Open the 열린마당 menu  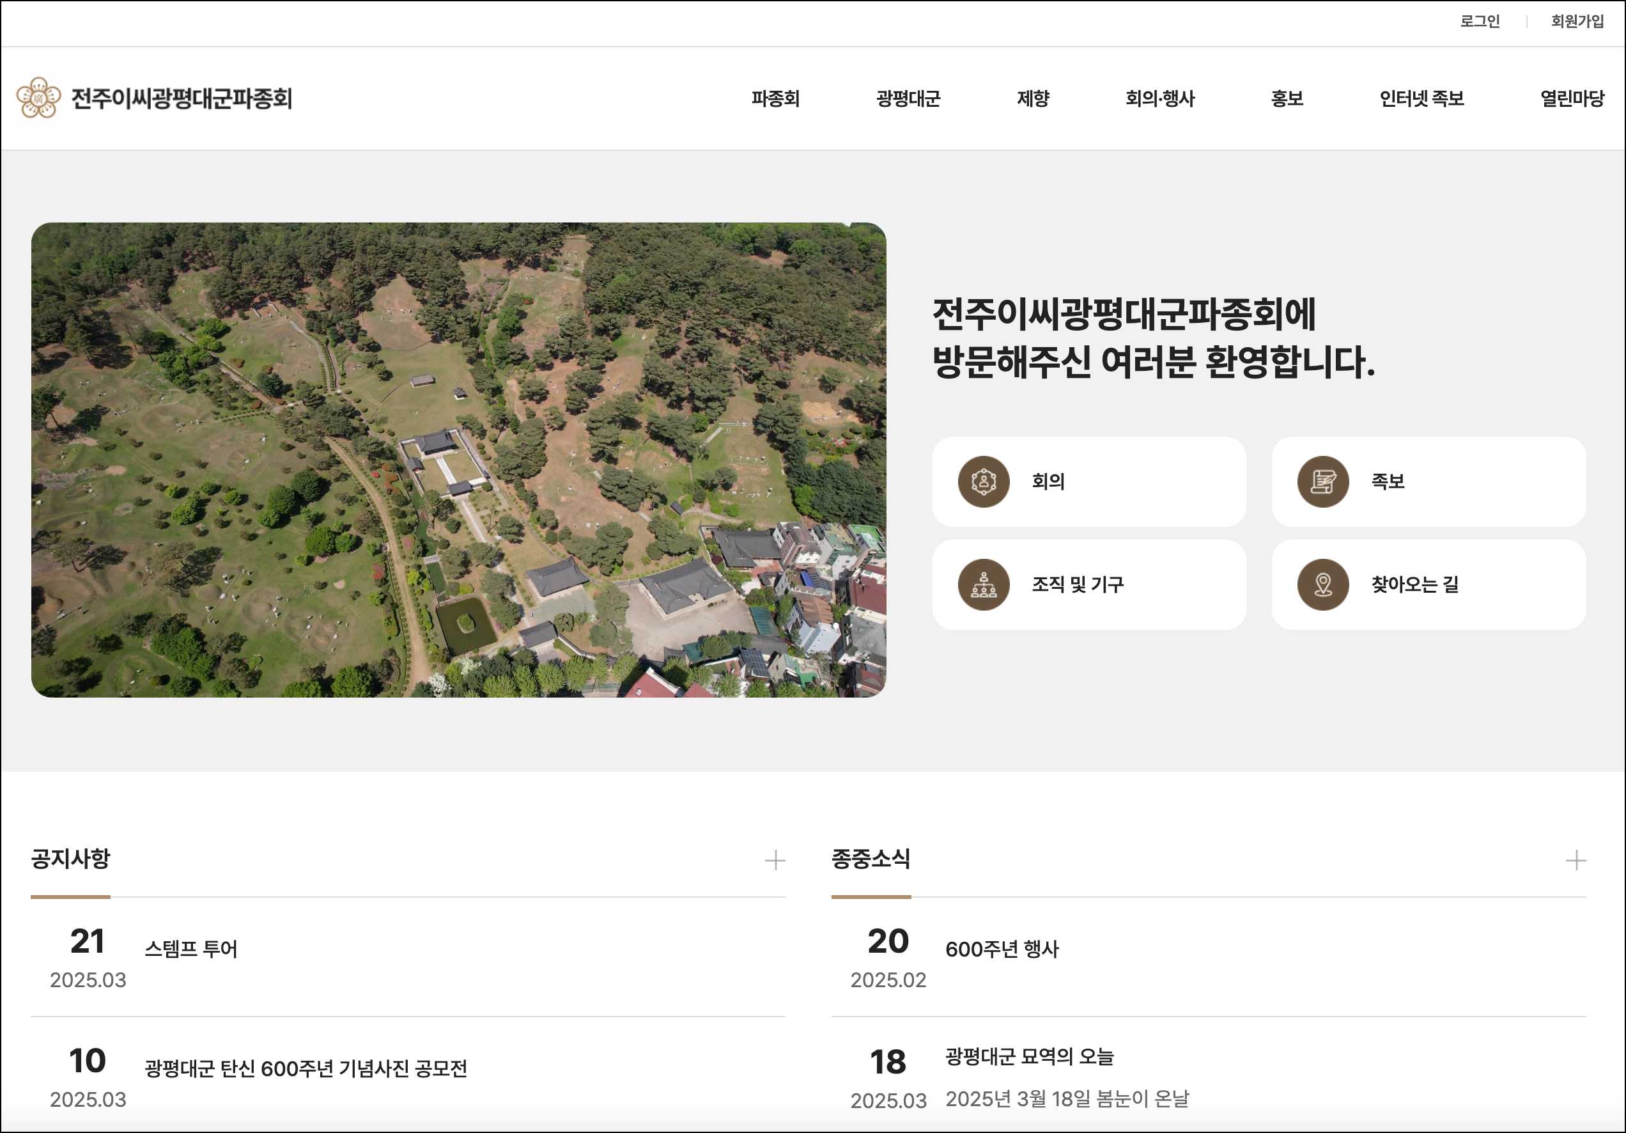pos(1572,98)
